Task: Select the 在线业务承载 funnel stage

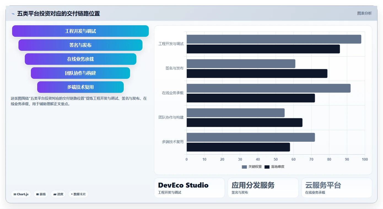Action: pos(80,59)
